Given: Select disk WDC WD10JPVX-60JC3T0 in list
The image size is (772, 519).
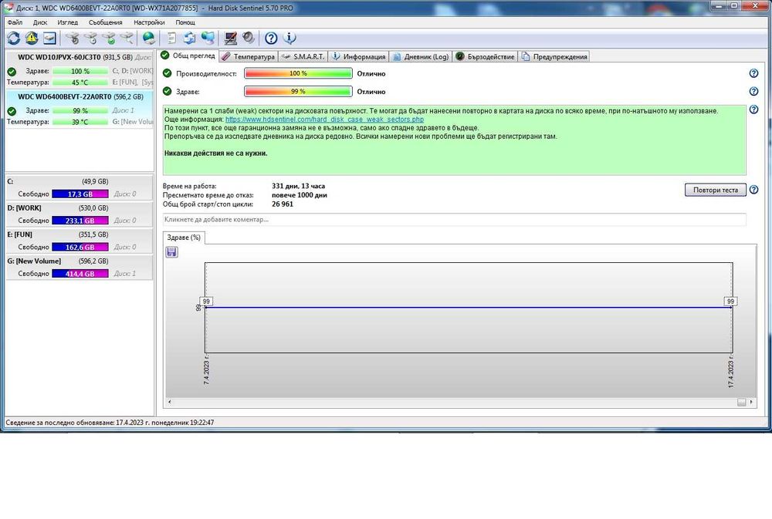Looking at the screenshot, I should tap(80, 69).
